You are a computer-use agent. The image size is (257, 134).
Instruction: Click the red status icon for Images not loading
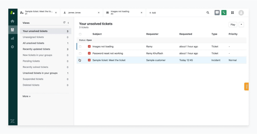[x=89, y=47]
